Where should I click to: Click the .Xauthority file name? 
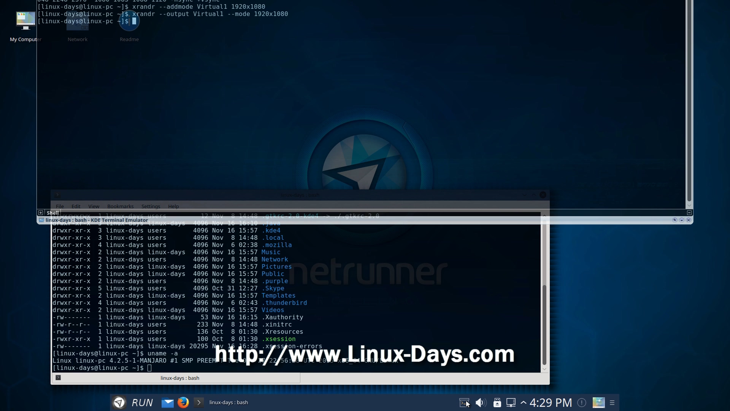coord(282,317)
